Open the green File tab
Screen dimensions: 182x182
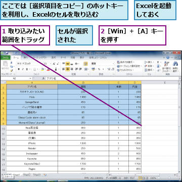pyautogui.click(x=6, y=58)
